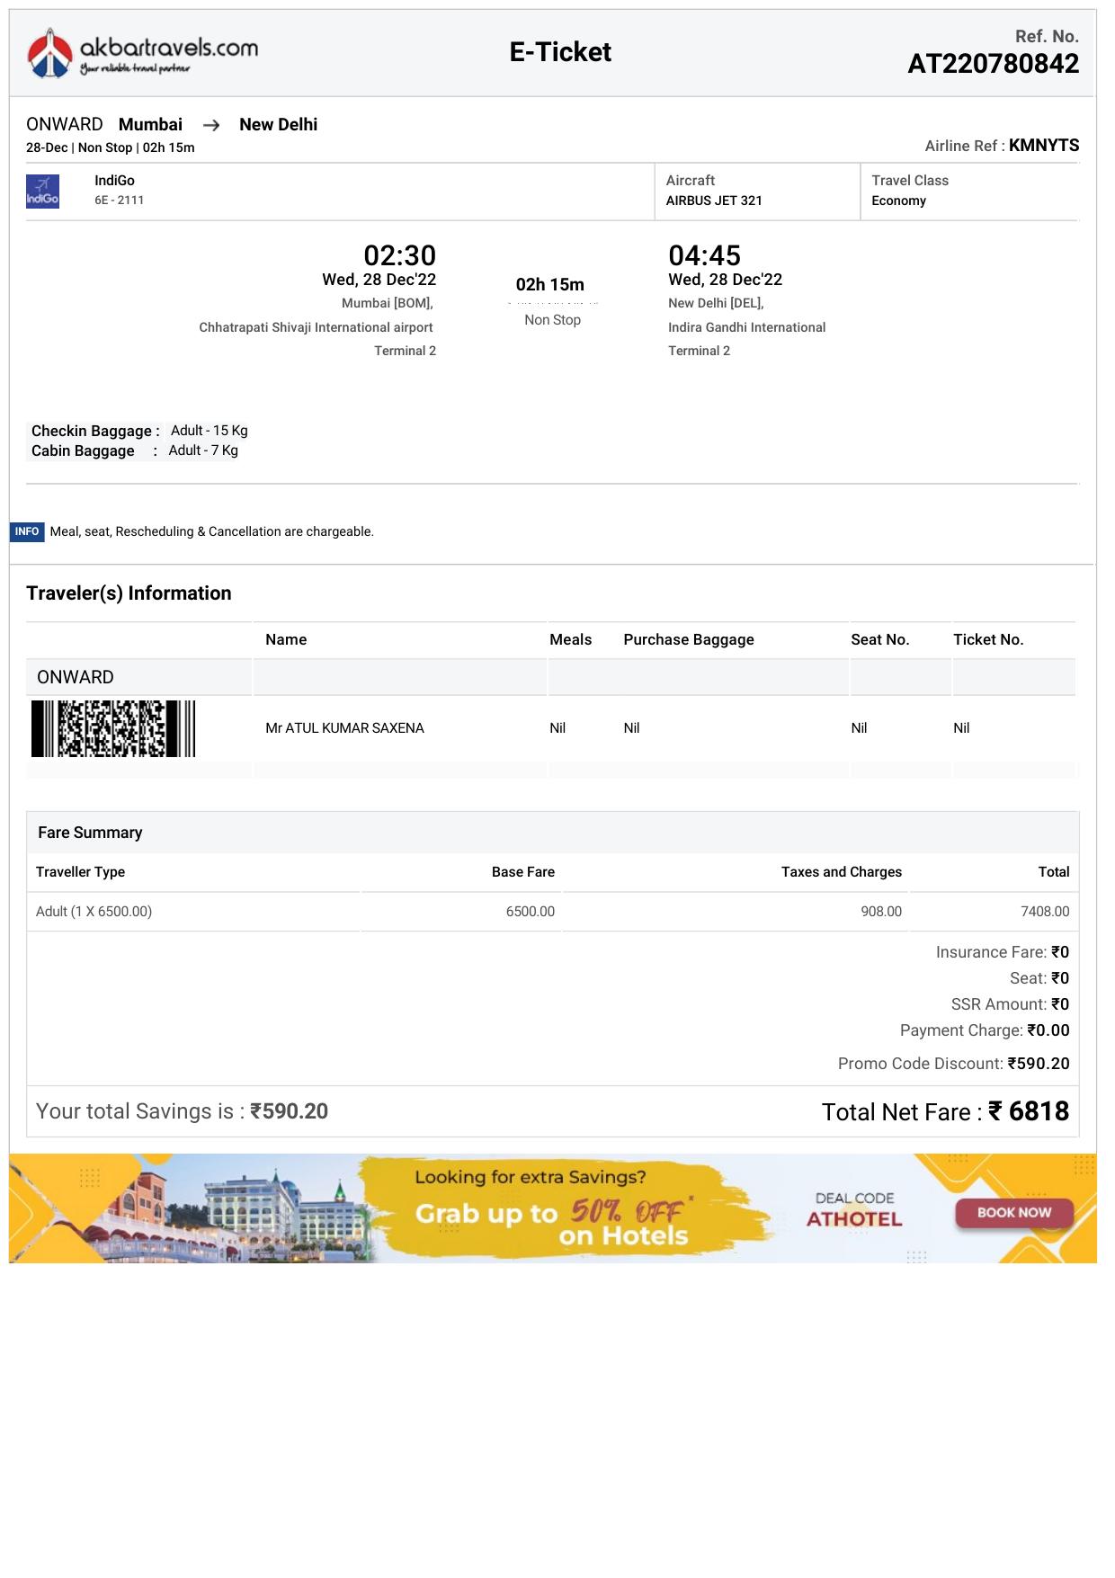Click passenger name Mr ATUL KUMAR SAXENA
The image size is (1115, 1578).
pyautogui.click(x=344, y=728)
